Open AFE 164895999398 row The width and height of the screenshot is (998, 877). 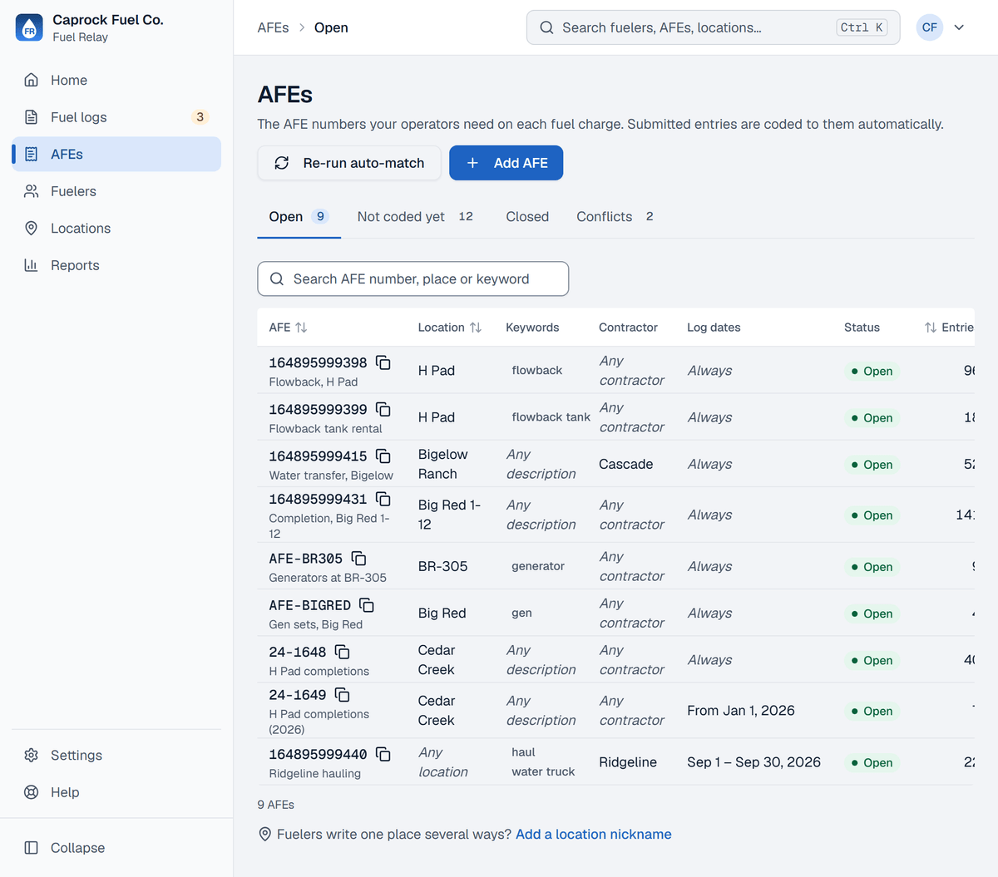pos(615,370)
